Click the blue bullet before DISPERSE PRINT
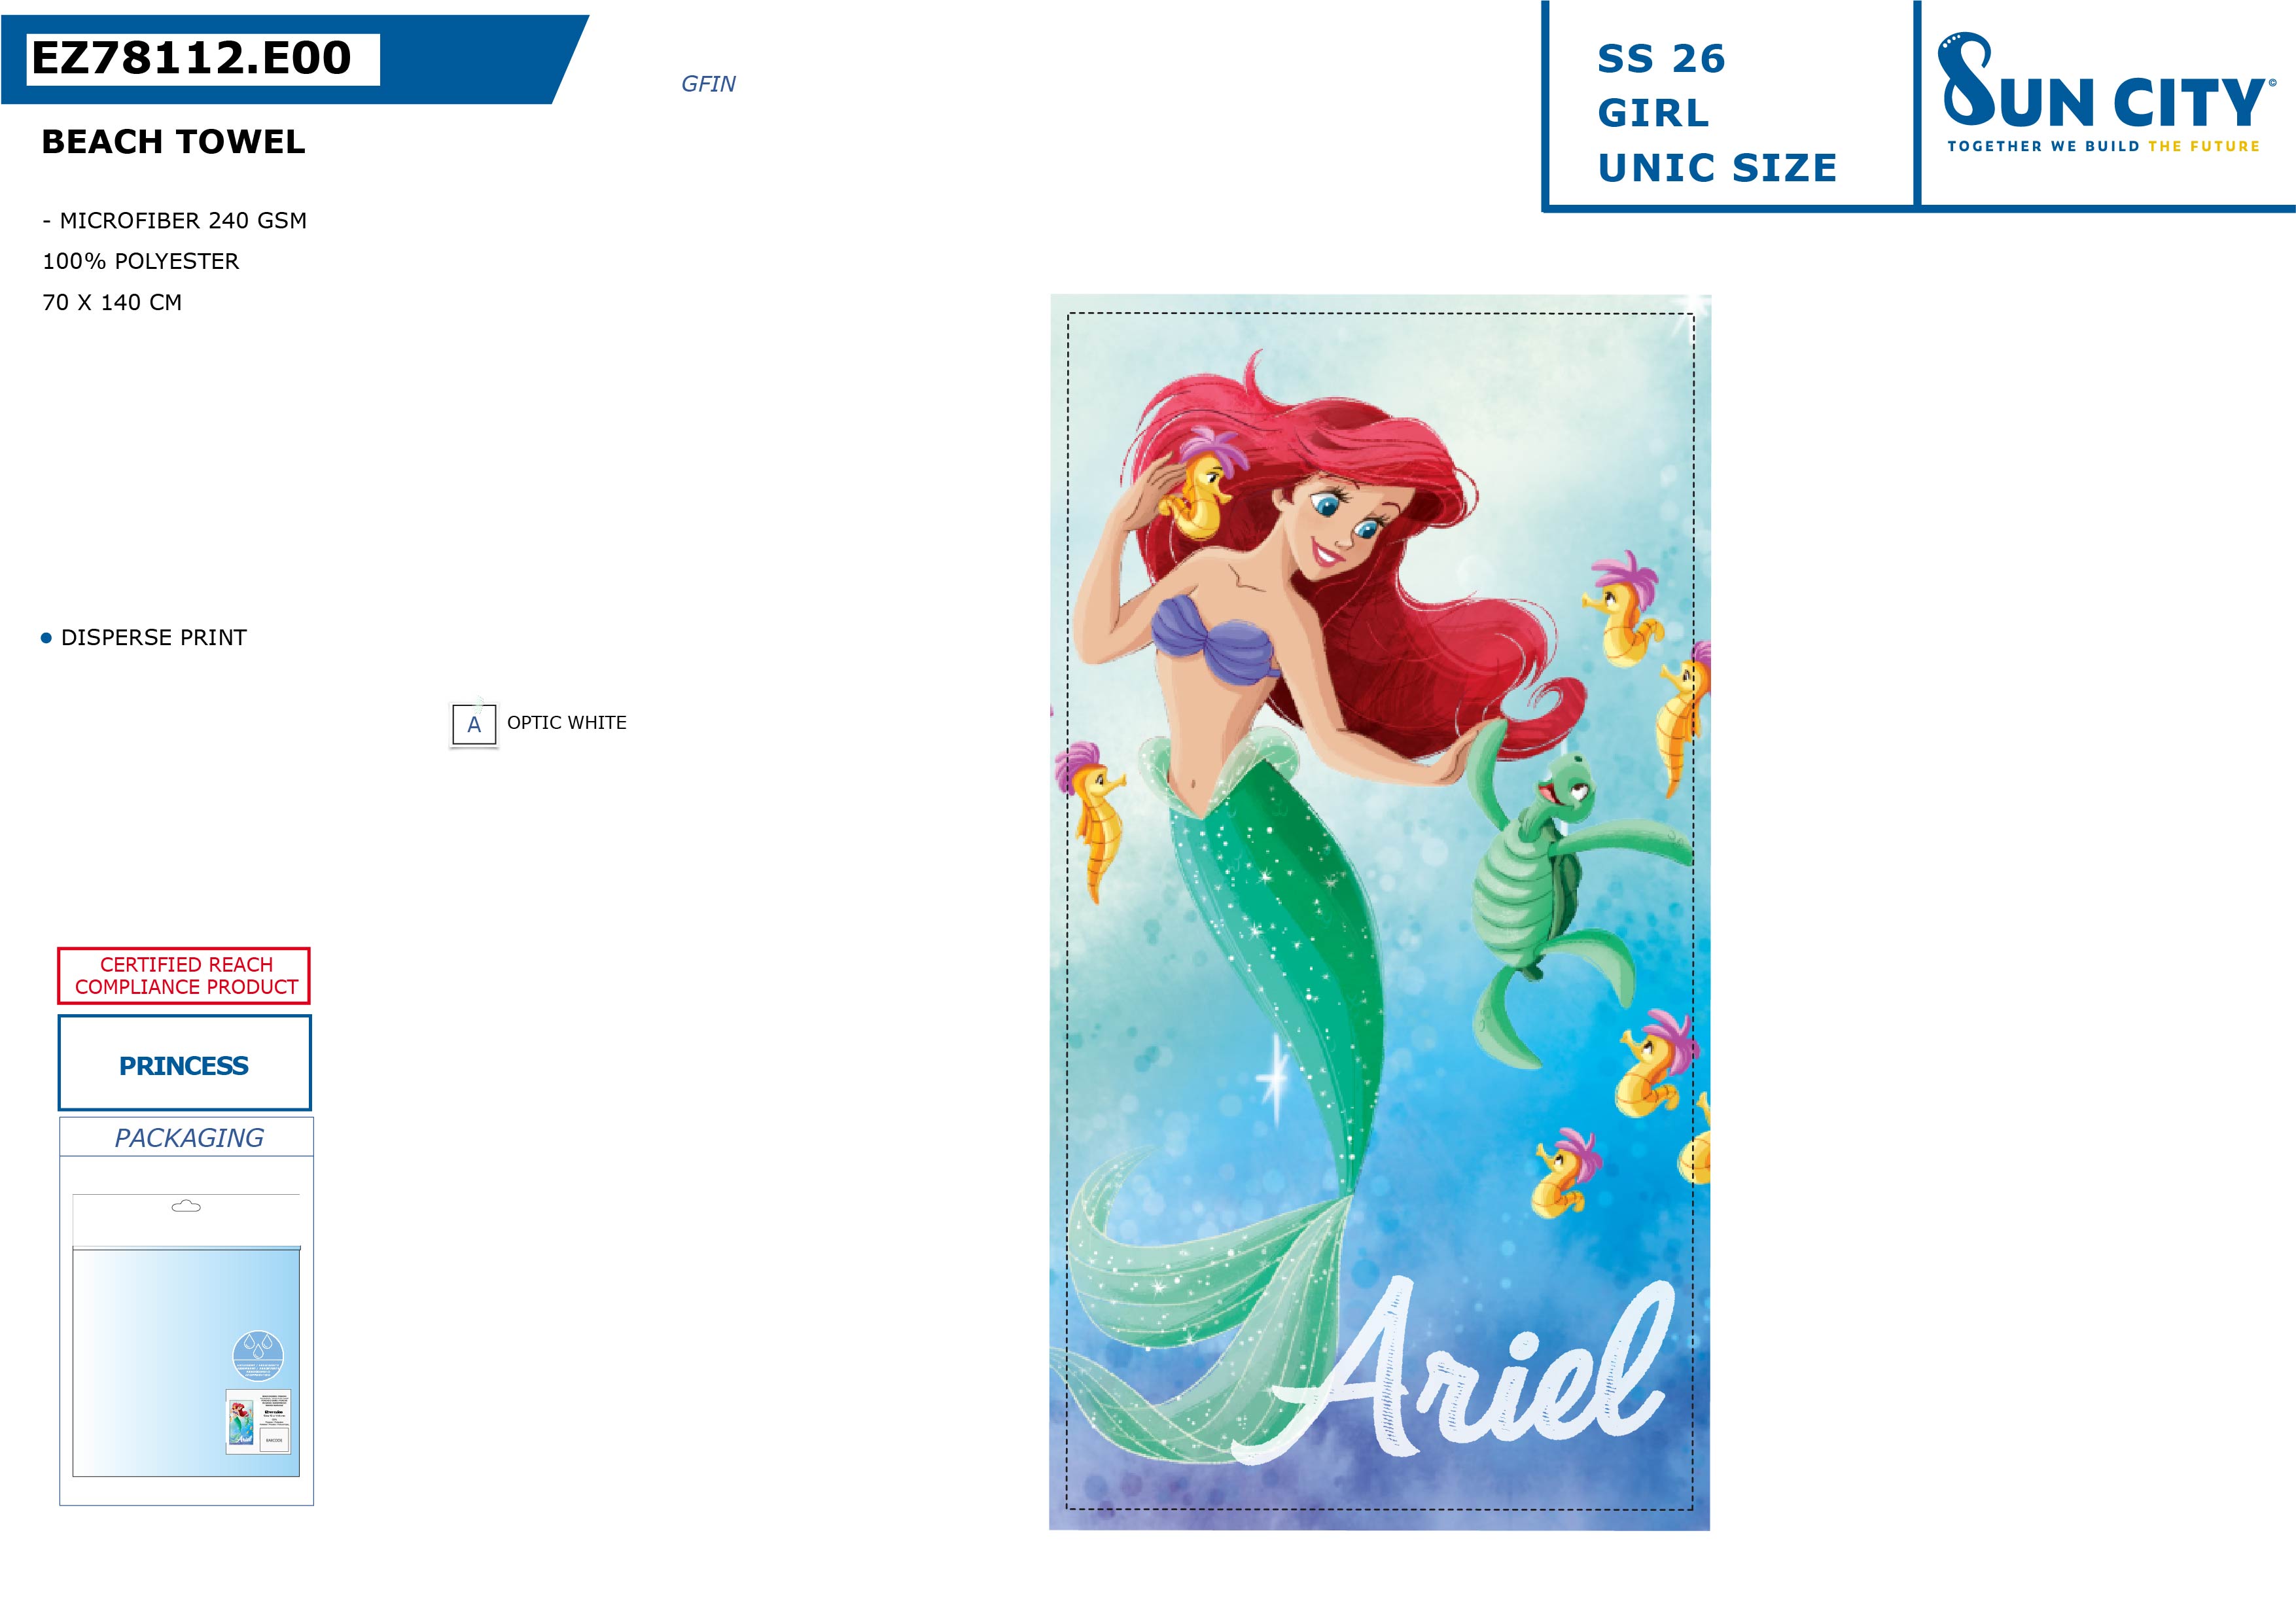This screenshot has width=2296, height=1624. pos(46,638)
